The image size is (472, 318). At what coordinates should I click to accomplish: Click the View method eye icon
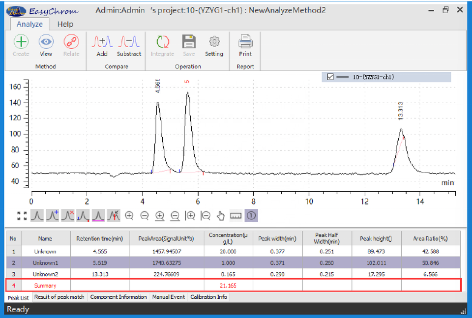tap(46, 42)
